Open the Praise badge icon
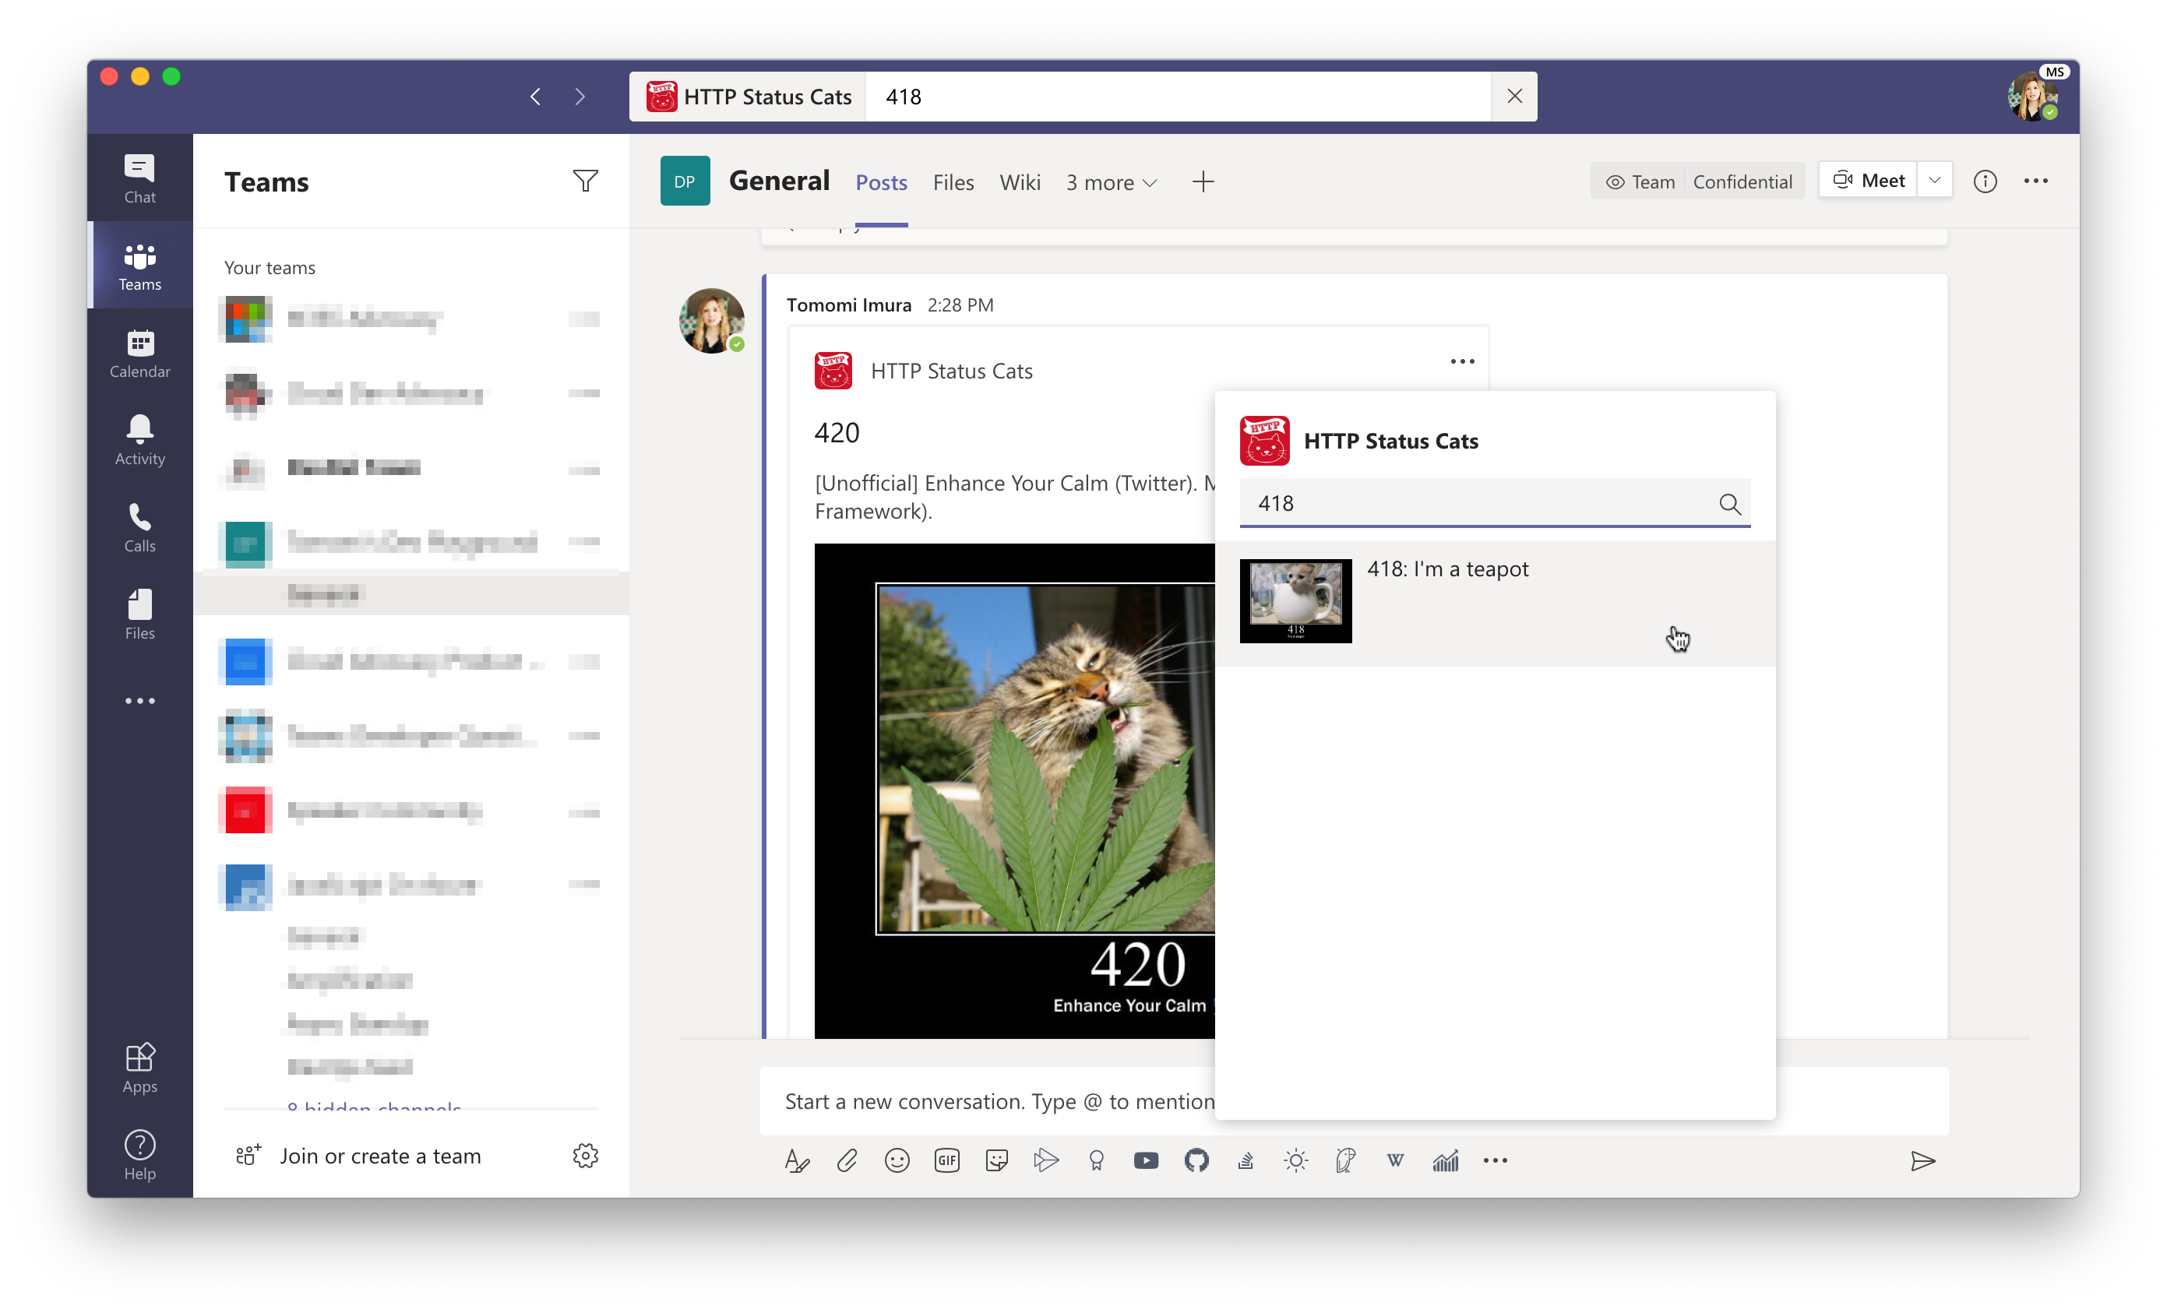 tap(1096, 1161)
